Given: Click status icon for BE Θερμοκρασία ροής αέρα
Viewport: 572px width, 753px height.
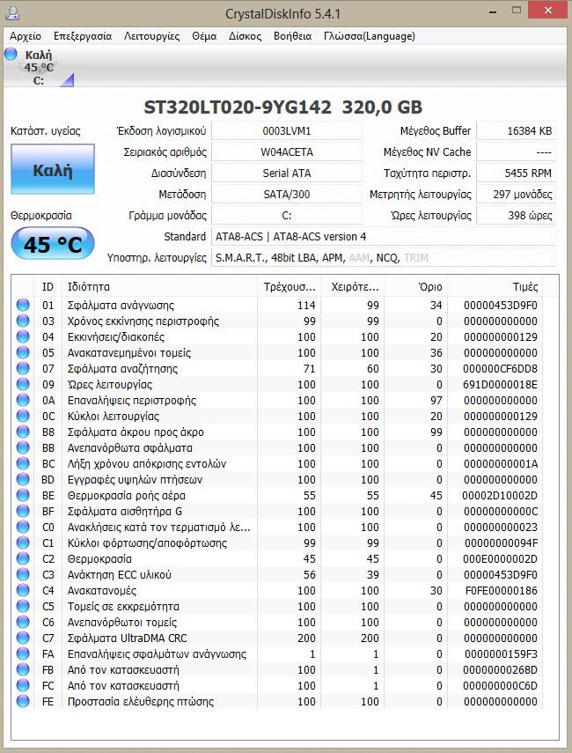Looking at the screenshot, I should (x=23, y=495).
